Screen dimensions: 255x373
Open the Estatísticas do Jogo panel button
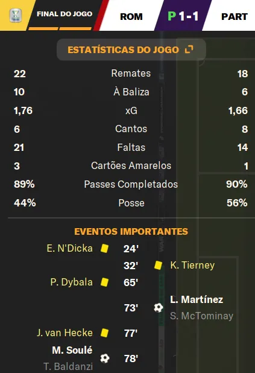[131, 49]
